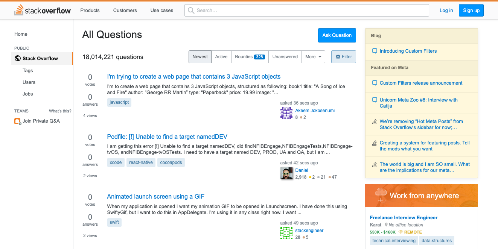Click the Join Private Q&A teams icon
The width and height of the screenshot is (498, 249).
(x=17, y=121)
